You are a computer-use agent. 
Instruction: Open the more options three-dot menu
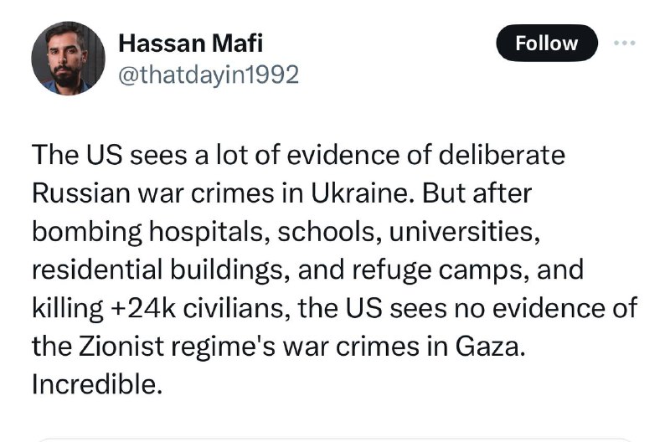pyautogui.click(x=625, y=44)
